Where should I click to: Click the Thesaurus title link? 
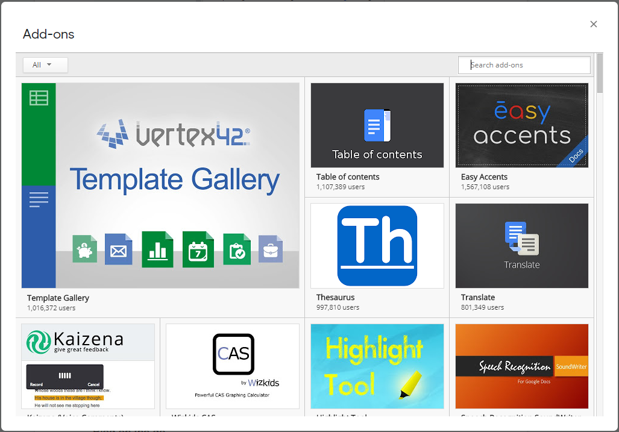pyautogui.click(x=335, y=298)
